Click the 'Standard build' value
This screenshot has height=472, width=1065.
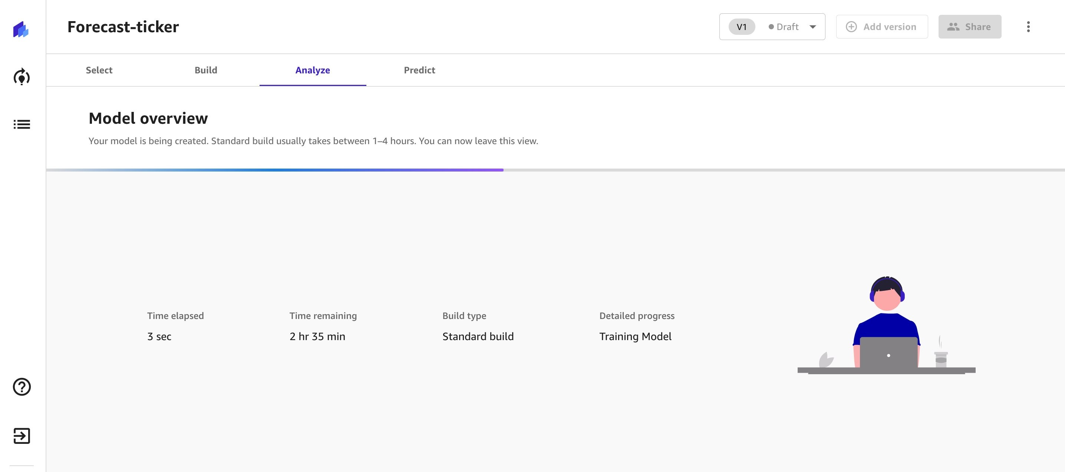tap(478, 336)
